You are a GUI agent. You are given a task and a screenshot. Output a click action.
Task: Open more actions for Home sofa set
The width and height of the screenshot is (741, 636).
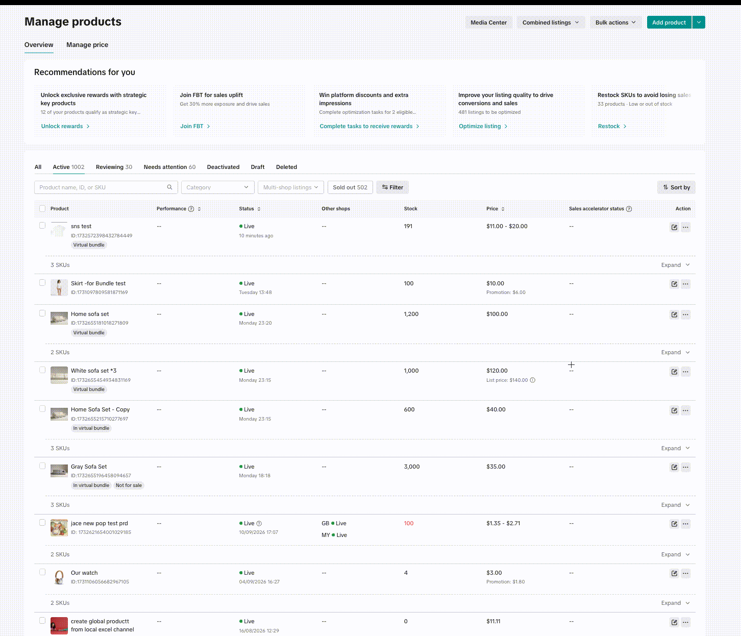[x=685, y=314]
